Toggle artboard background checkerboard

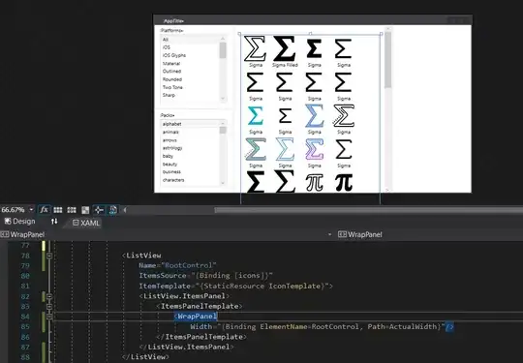click(x=85, y=210)
